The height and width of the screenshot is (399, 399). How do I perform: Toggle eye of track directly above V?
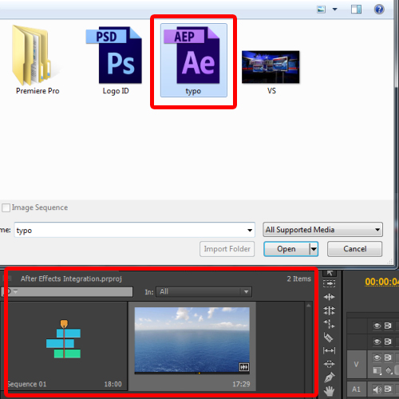coord(377,342)
